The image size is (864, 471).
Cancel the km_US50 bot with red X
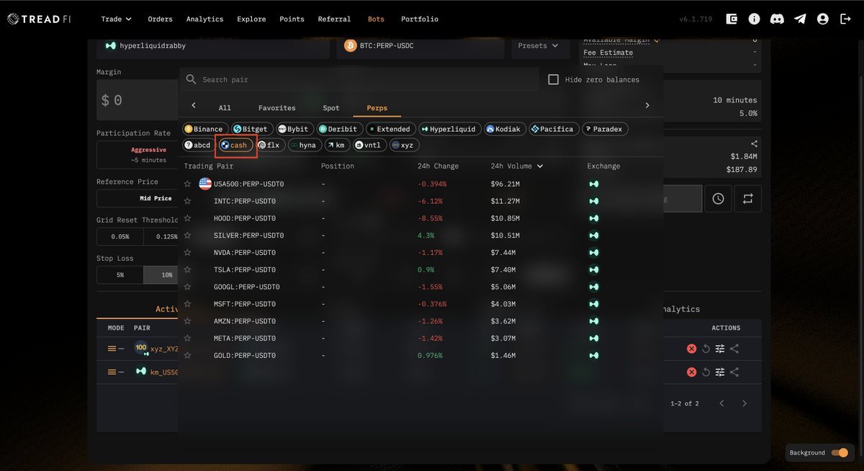691,372
